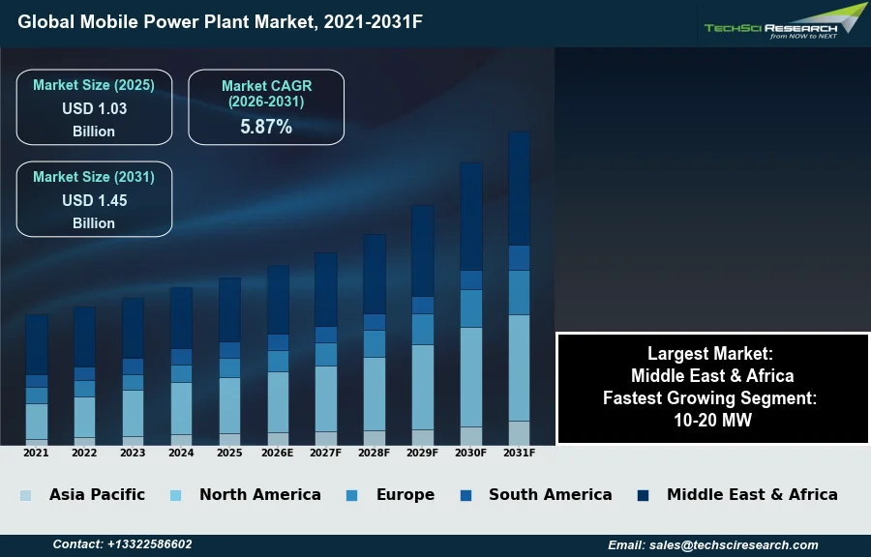Click the 2021 stacked bar

click(37, 379)
